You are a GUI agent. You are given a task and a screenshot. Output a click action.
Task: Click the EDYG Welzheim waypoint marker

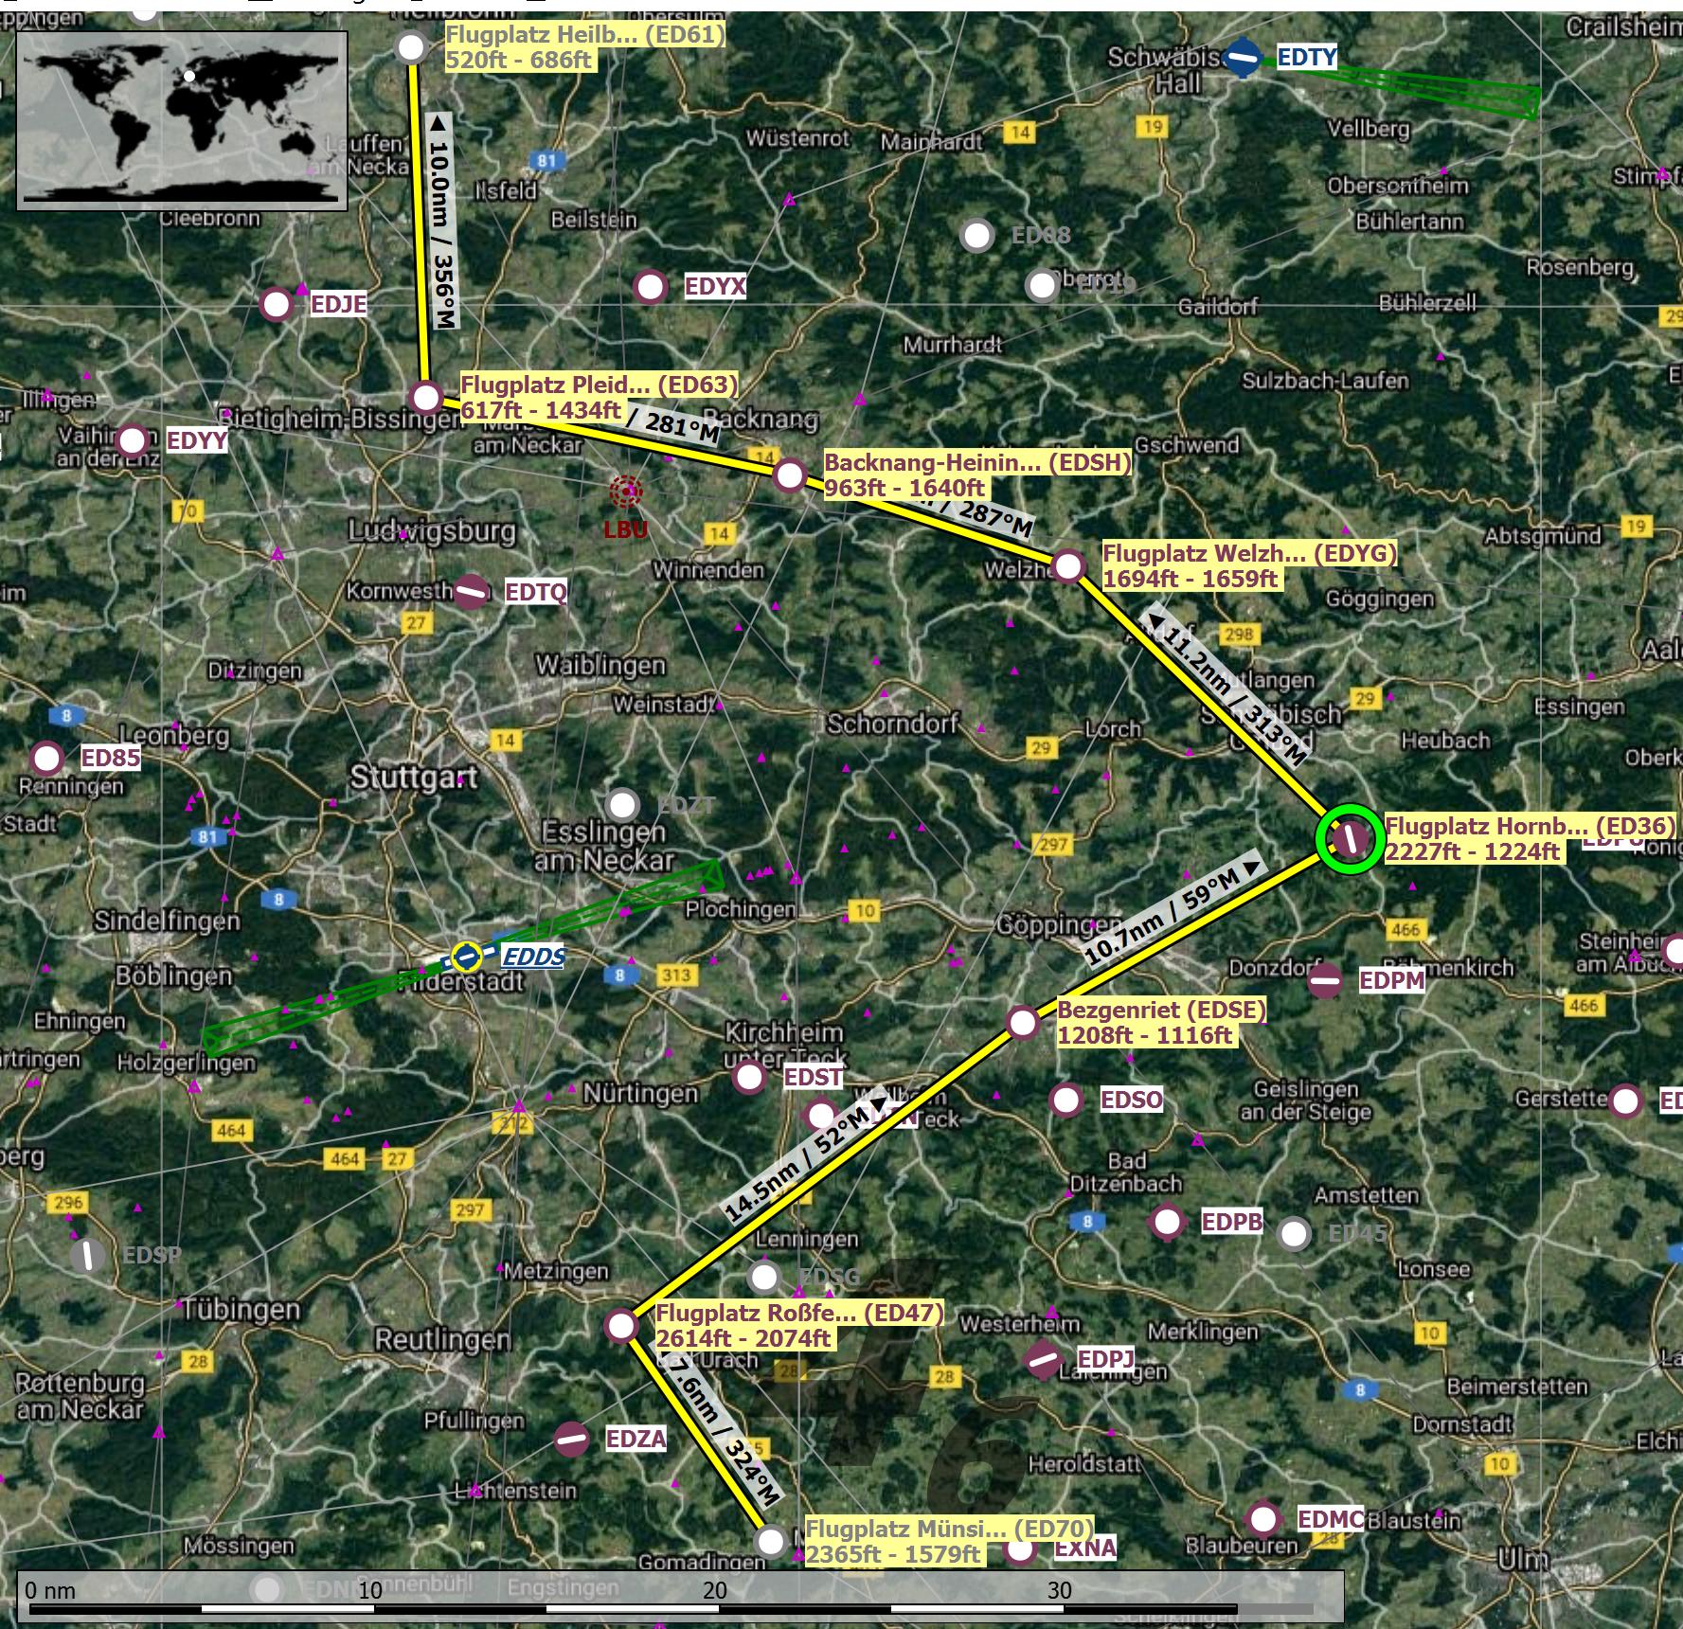[1068, 566]
